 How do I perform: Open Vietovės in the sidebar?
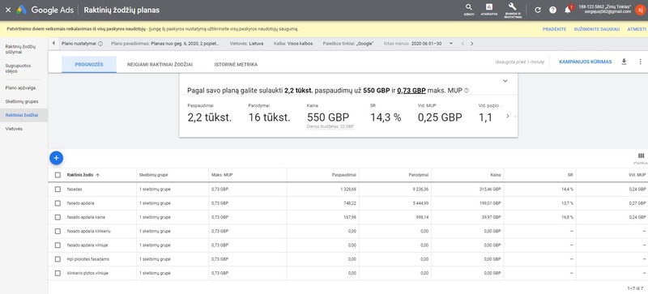click(14, 129)
